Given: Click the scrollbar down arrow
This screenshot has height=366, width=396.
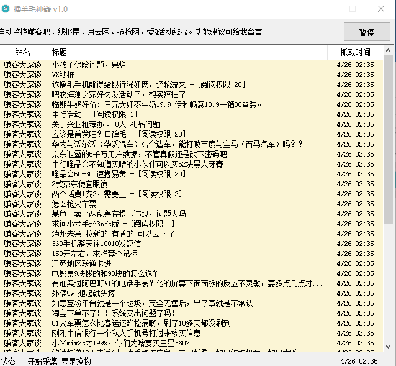Looking at the screenshot, I should (x=388, y=346).
